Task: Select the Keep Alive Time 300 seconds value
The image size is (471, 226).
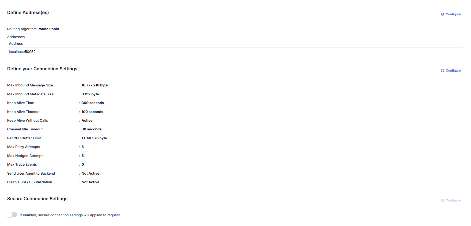Action: click(x=93, y=103)
